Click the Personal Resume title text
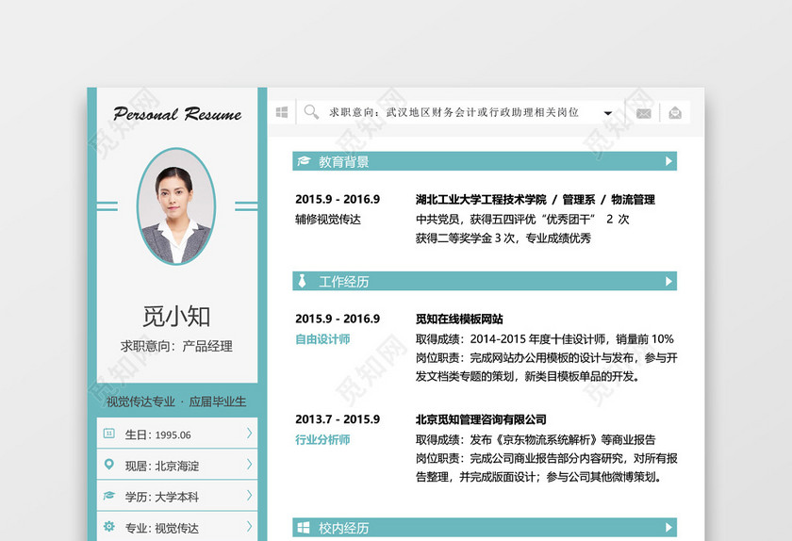Screen dimensions: 792x541 (x=177, y=114)
